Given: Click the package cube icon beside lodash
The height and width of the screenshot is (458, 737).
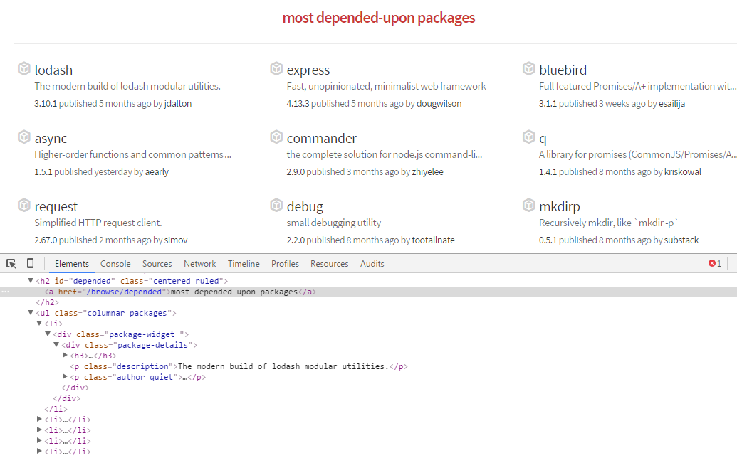Looking at the screenshot, I should click(x=23, y=68).
